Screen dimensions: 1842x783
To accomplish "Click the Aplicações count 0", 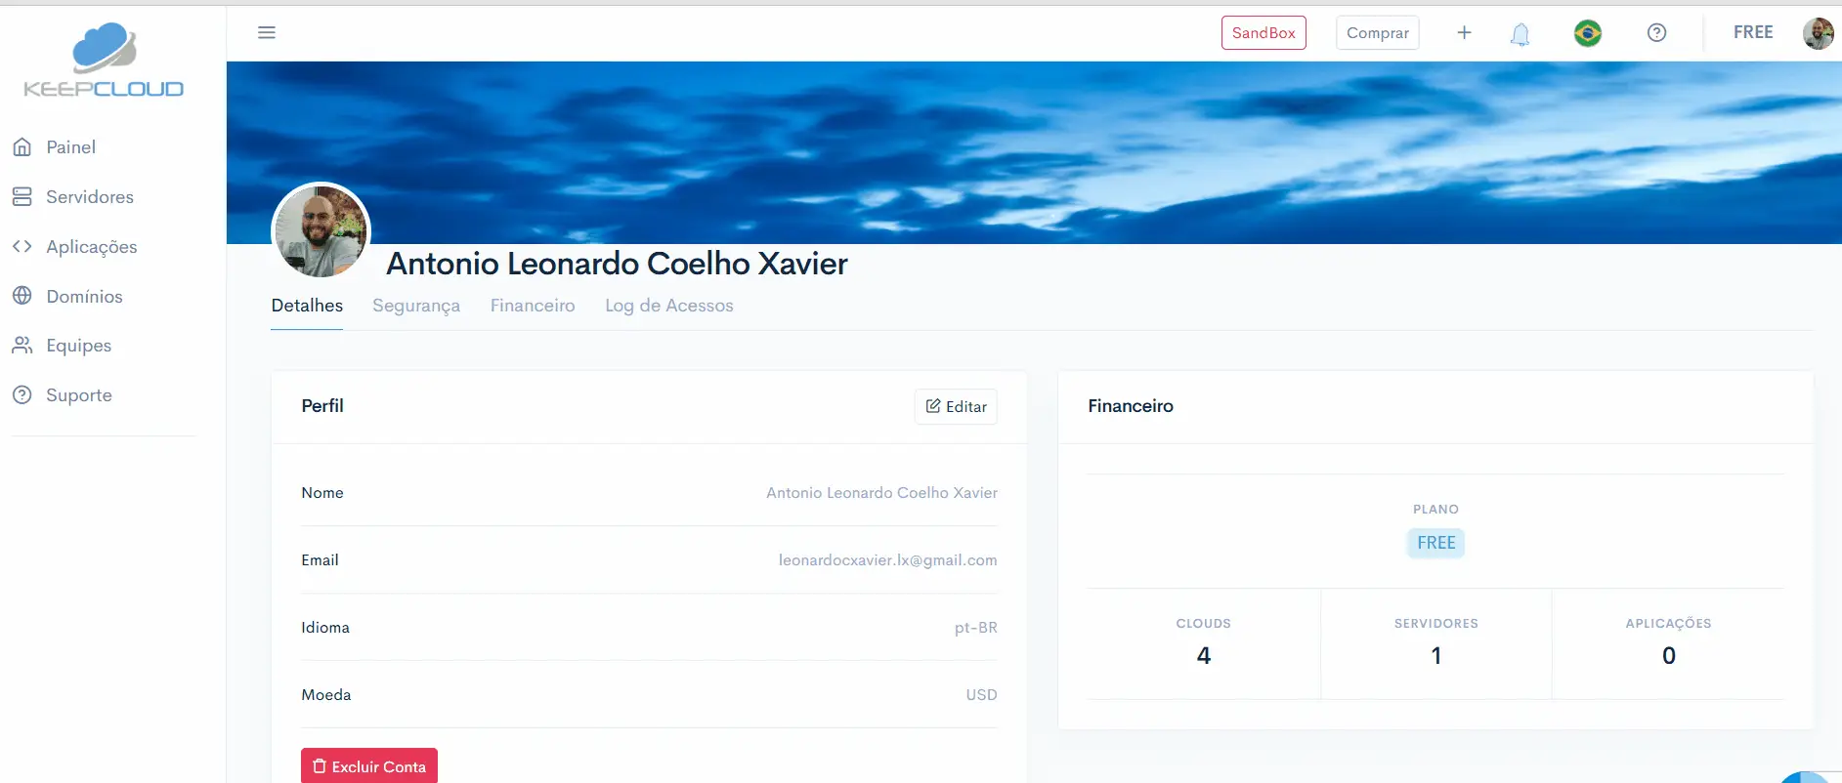I will pos(1669,656).
